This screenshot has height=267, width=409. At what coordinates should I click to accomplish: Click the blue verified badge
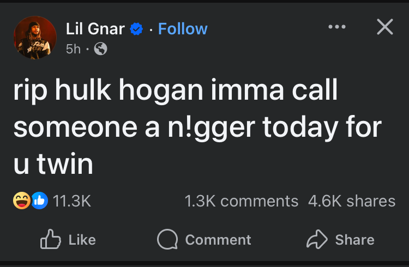point(137,29)
